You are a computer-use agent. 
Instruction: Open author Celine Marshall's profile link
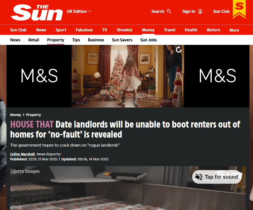point(23,154)
